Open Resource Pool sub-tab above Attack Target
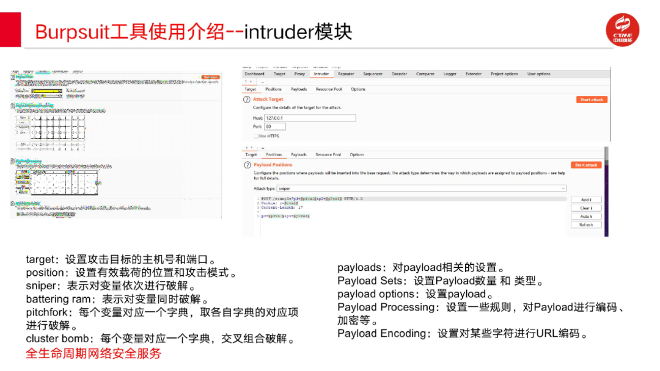This screenshot has width=660, height=371. 329,90
